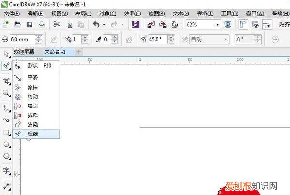Image resolution: width=290 pixels, height=195 pixels.
Task: Open undo history dropdown arrow
Action: point(104,25)
